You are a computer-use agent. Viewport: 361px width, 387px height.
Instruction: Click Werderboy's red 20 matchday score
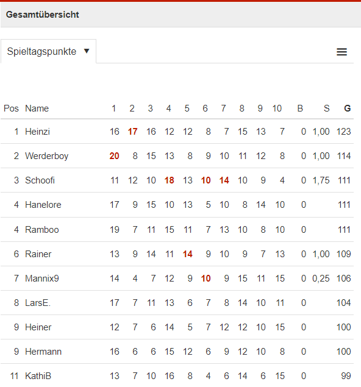click(x=114, y=156)
